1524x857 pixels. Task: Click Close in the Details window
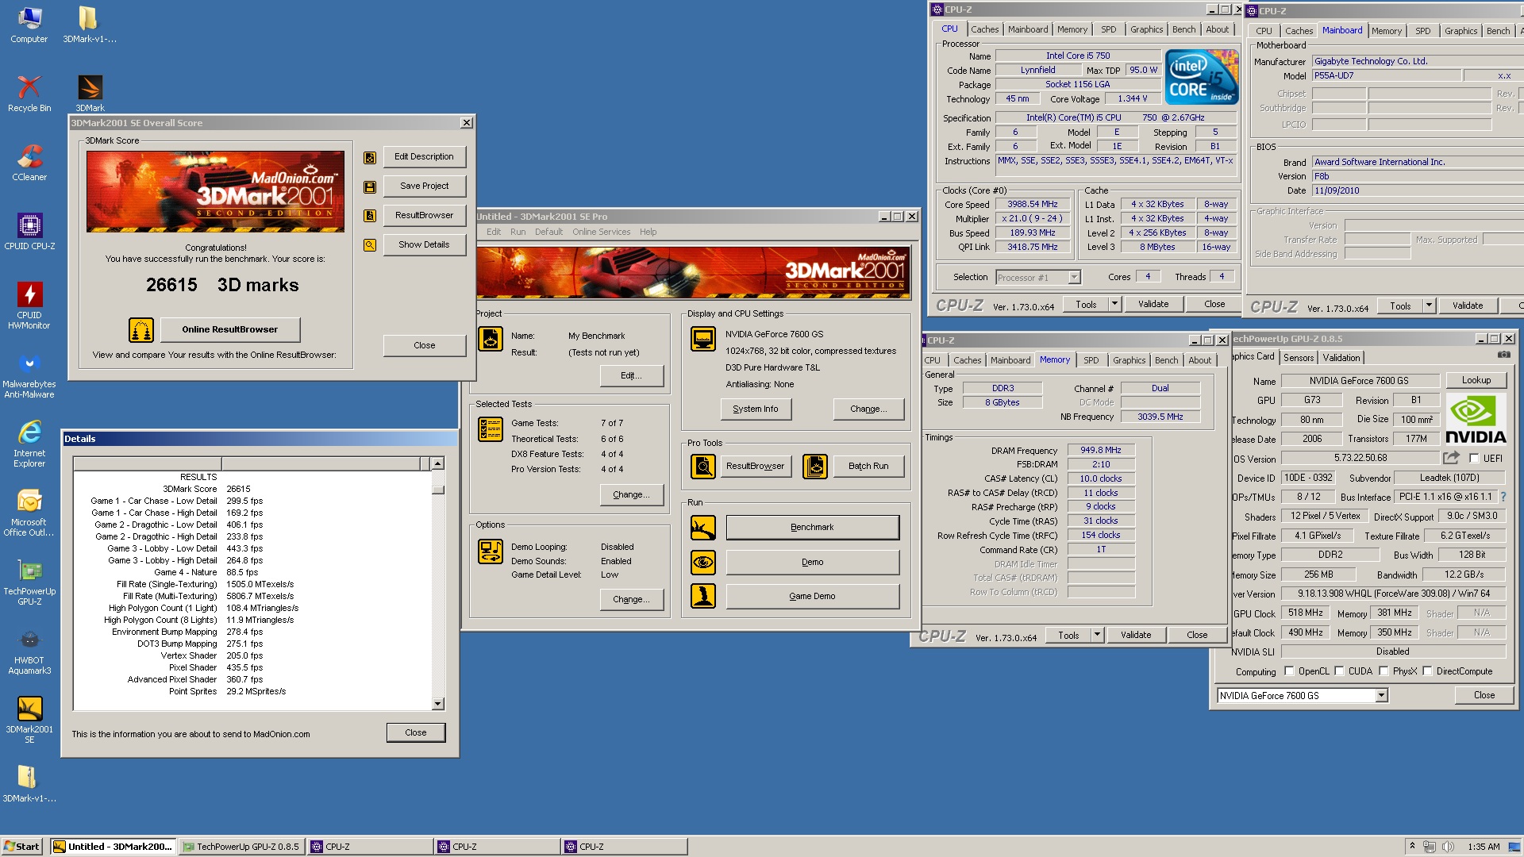pos(415,733)
